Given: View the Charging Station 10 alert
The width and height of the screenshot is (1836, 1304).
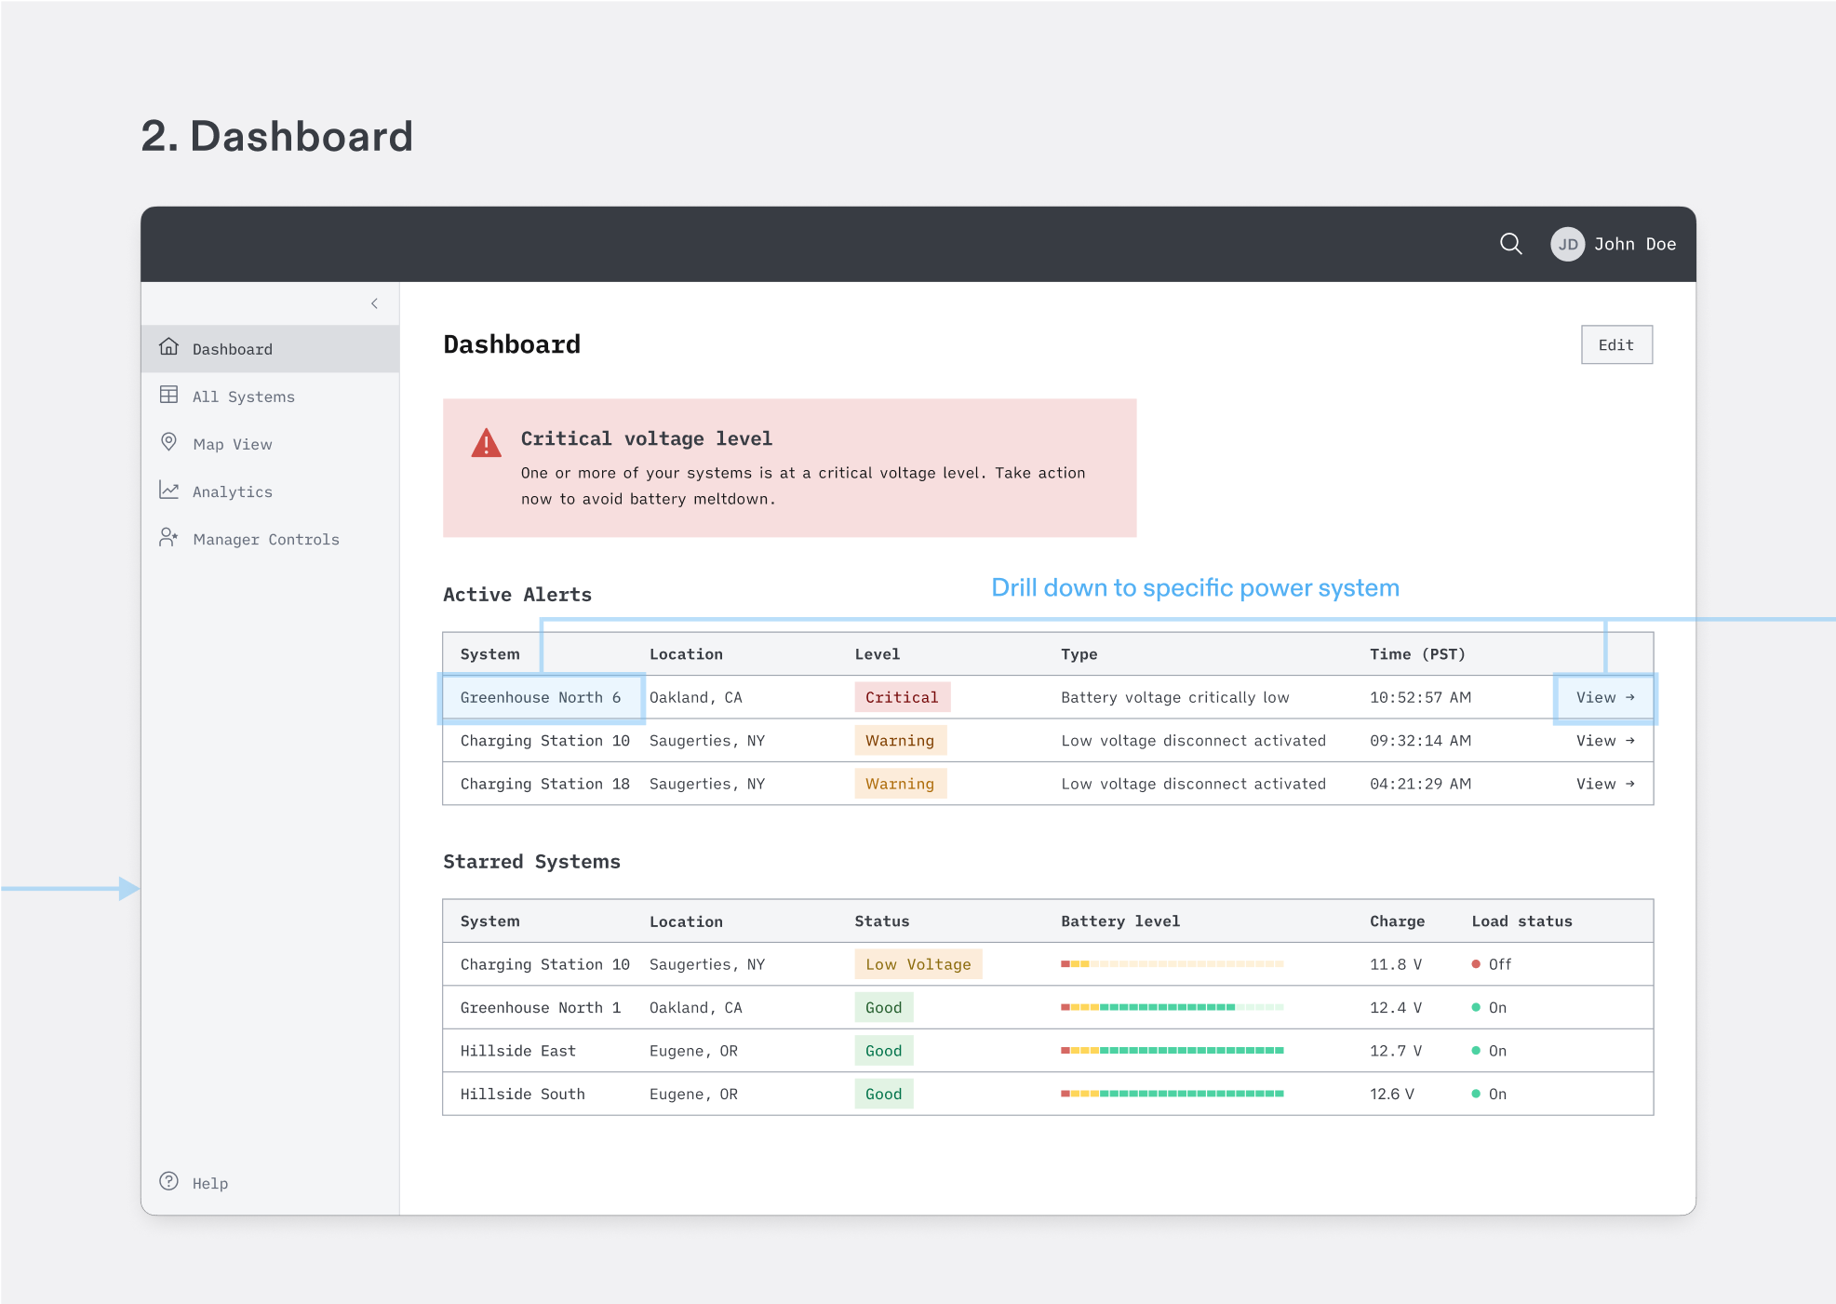Looking at the screenshot, I should pyautogui.click(x=1604, y=741).
